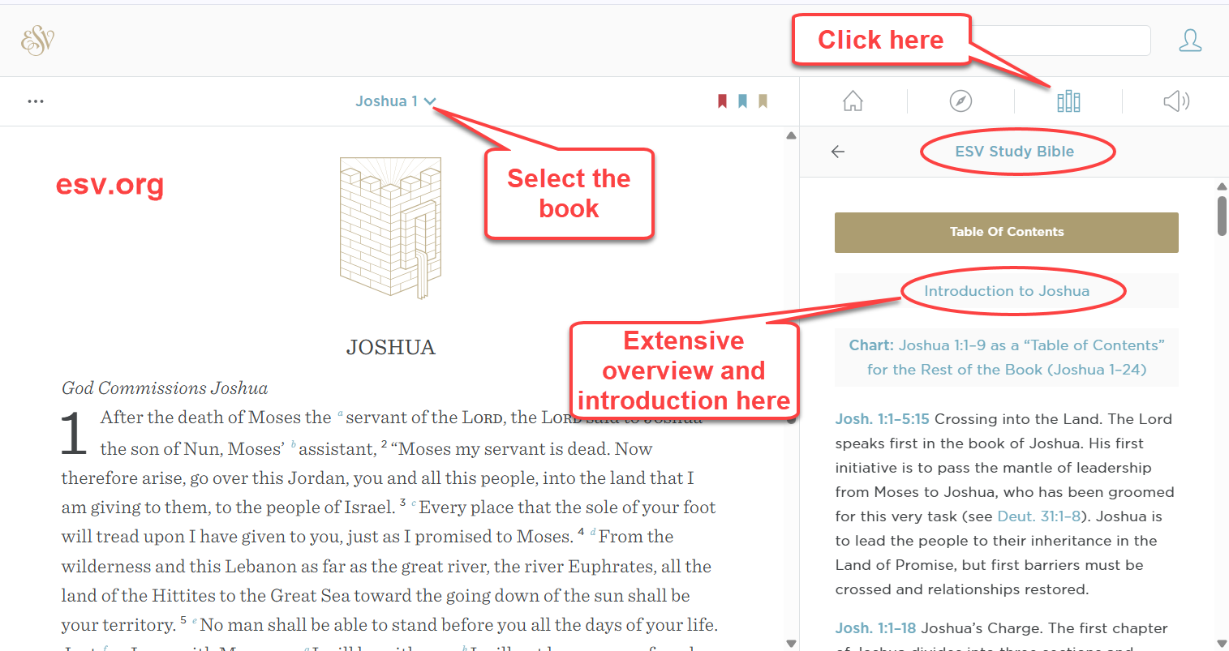Open the Introduction to Joshua link
This screenshot has width=1229, height=651.
pos(1006,291)
